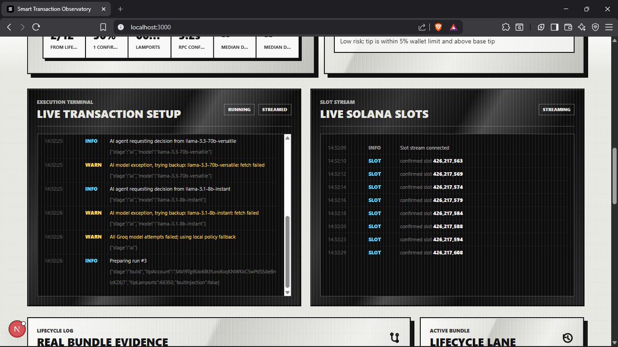Screen dimensions: 618x347
Task: Click the 'Low risk: tip is within 5%' message
Action: [x=418, y=41]
